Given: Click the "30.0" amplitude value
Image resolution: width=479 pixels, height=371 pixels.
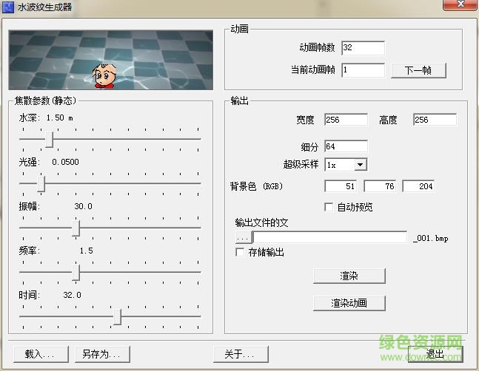Looking at the screenshot, I should (83, 206).
